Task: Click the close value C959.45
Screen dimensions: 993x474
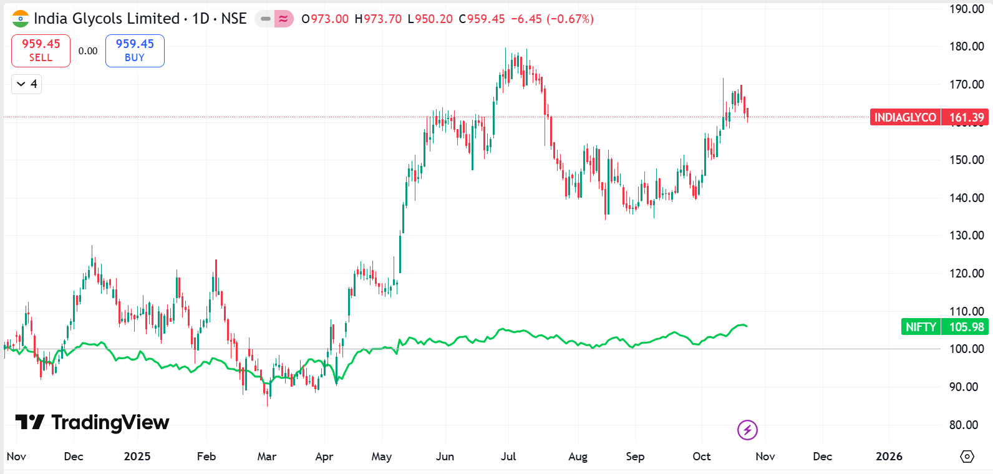Action: [x=482, y=19]
